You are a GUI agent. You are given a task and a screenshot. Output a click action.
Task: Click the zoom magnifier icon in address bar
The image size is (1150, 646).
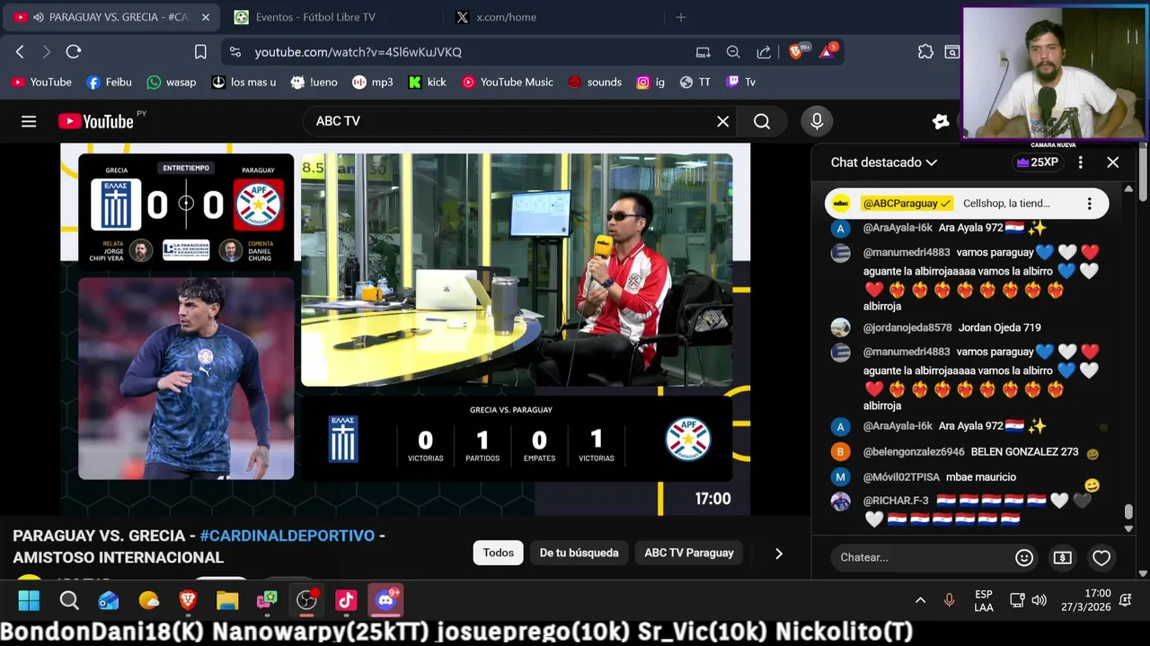[x=733, y=52]
